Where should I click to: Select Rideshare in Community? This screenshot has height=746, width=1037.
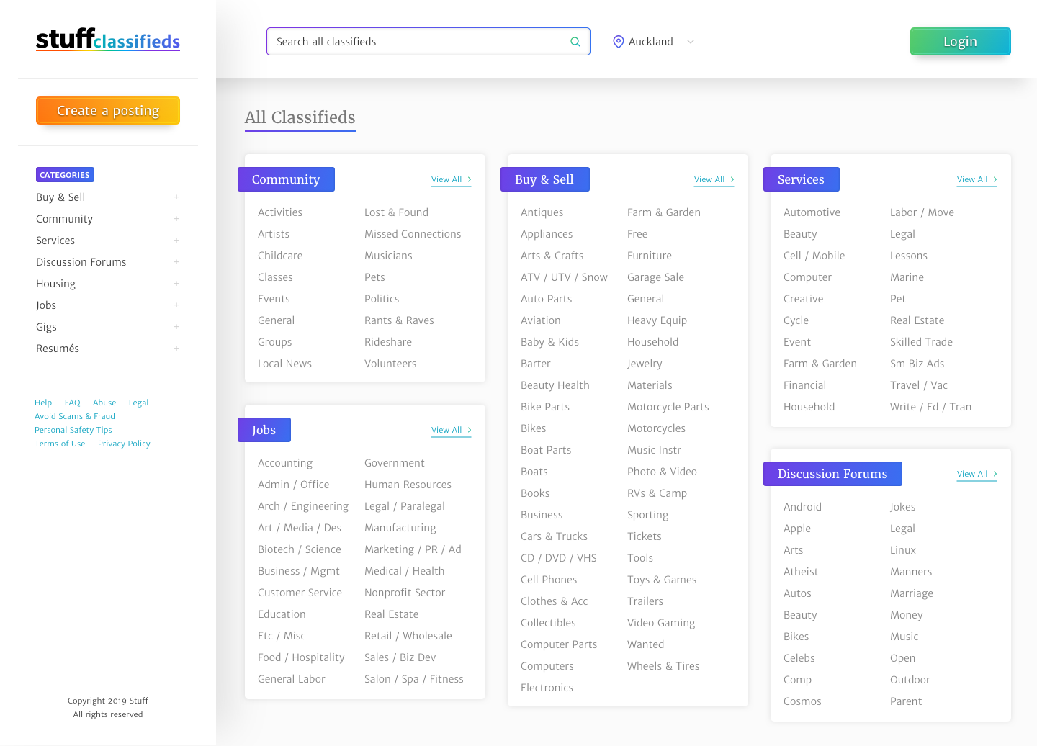388,342
